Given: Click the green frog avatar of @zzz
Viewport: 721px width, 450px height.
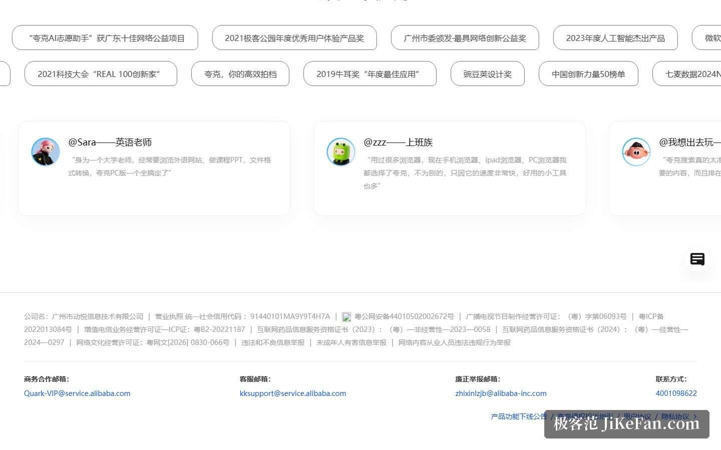Looking at the screenshot, I should (x=341, y=152).
